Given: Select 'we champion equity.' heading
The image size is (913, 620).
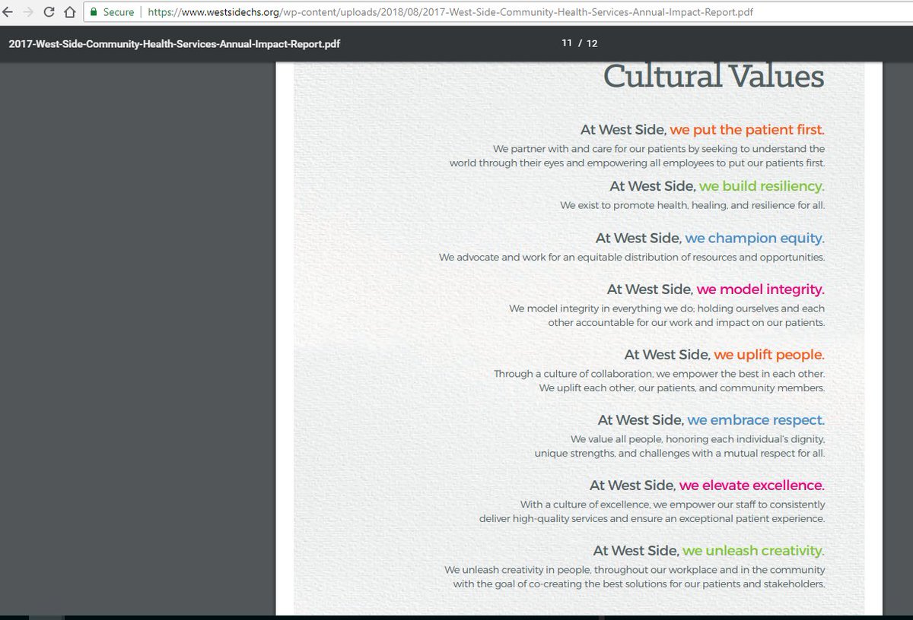Looking at the screenshot, I should pos(755,238).
